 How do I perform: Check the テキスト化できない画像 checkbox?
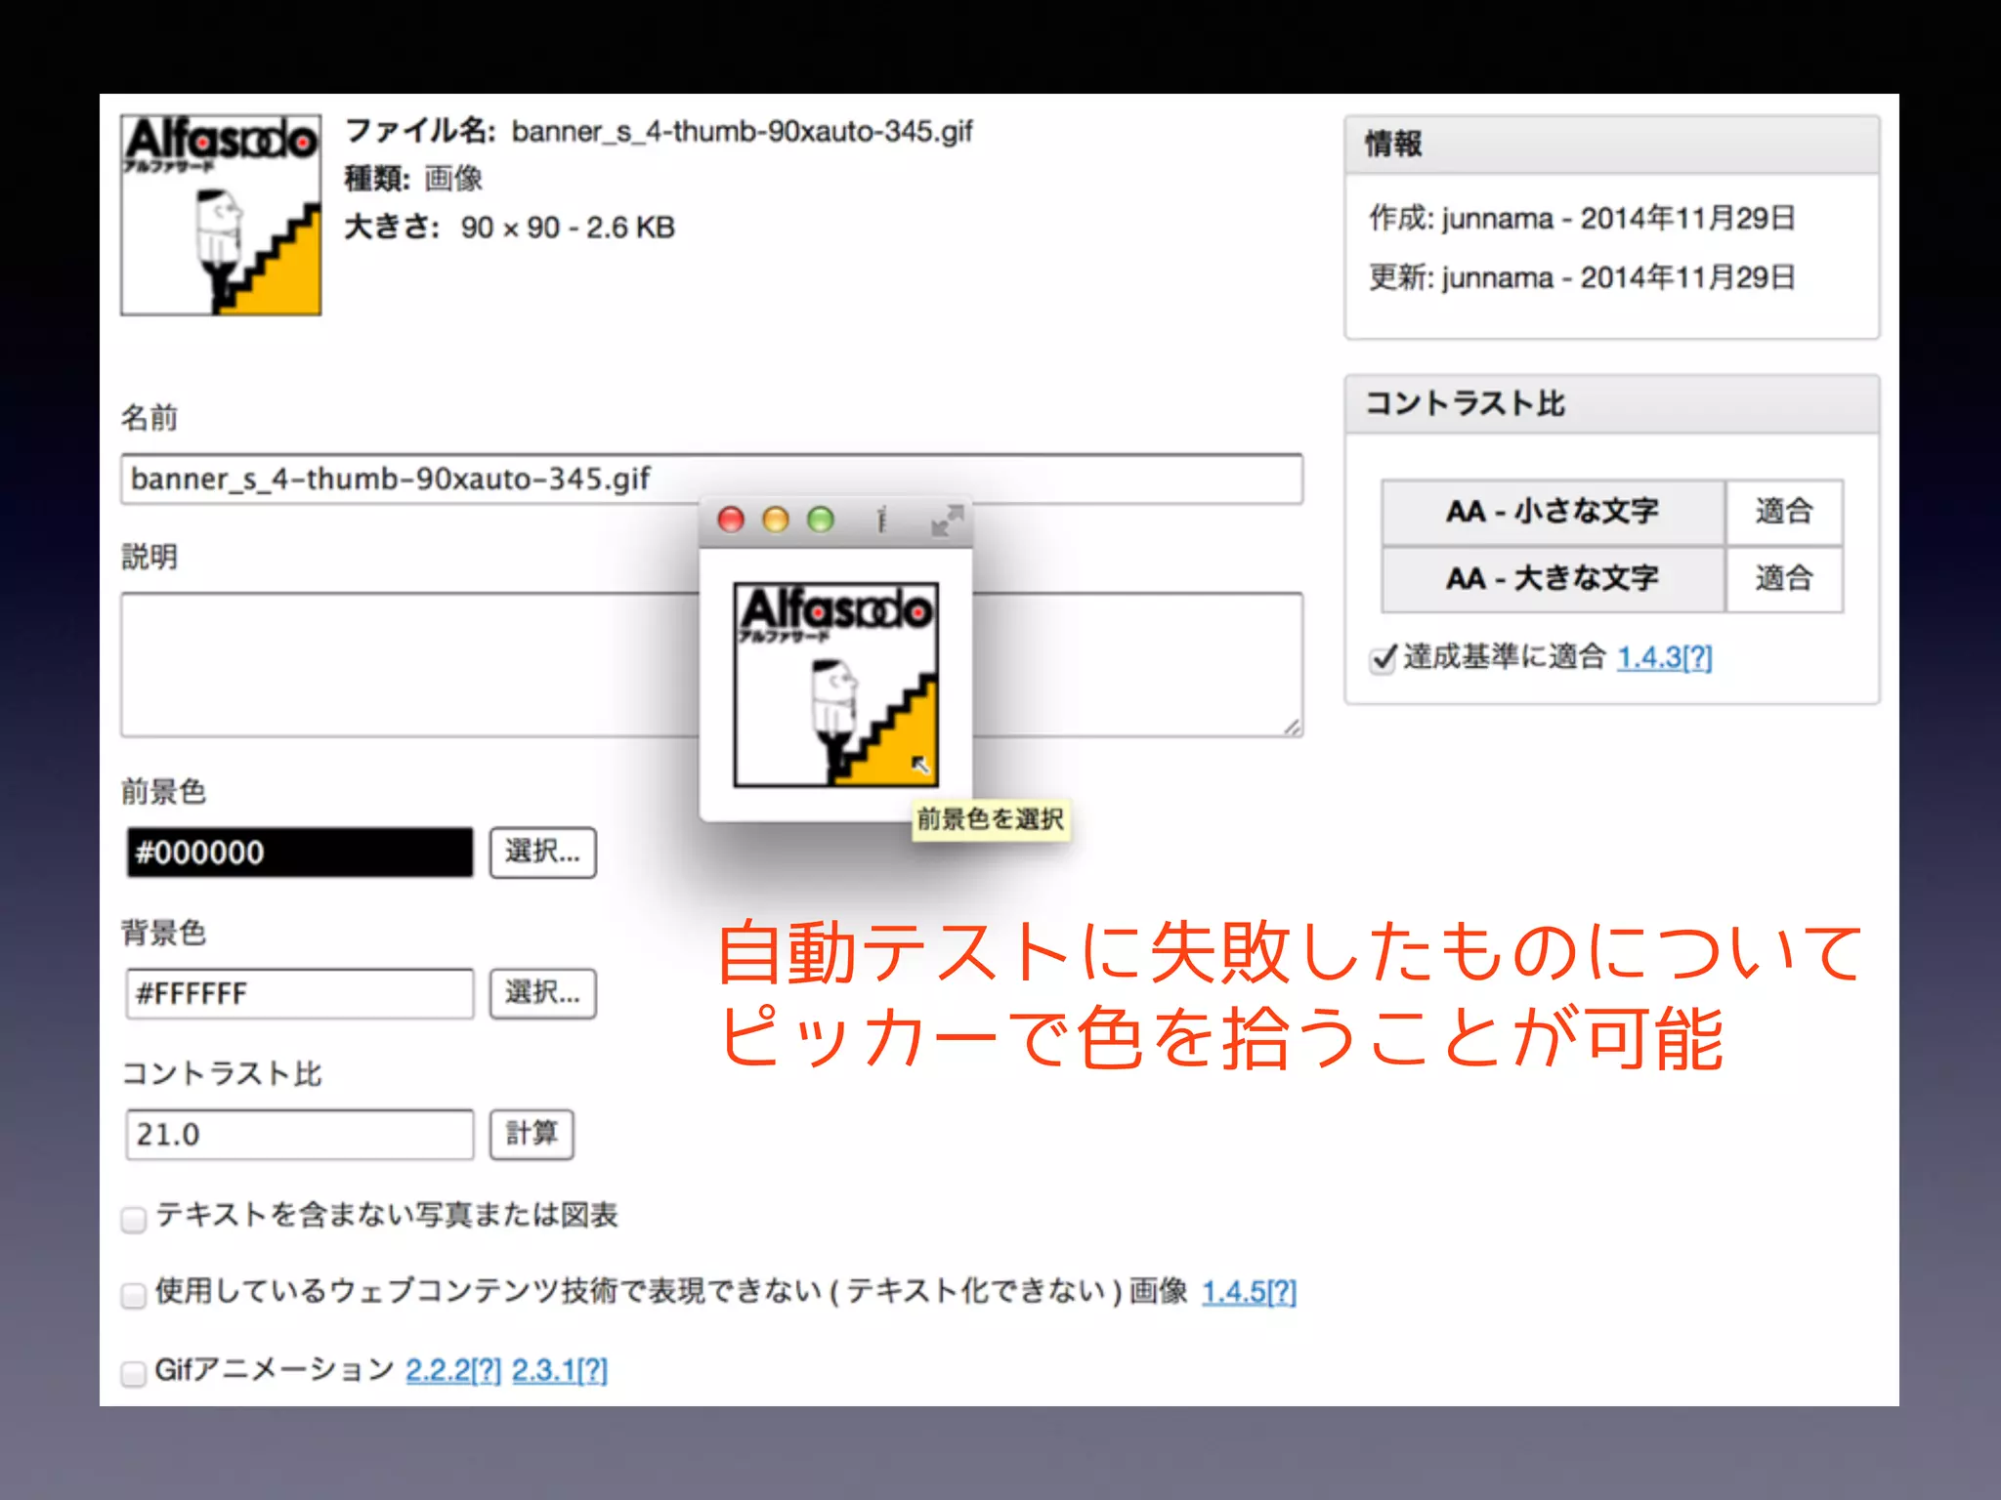(x=134, y=1295)
